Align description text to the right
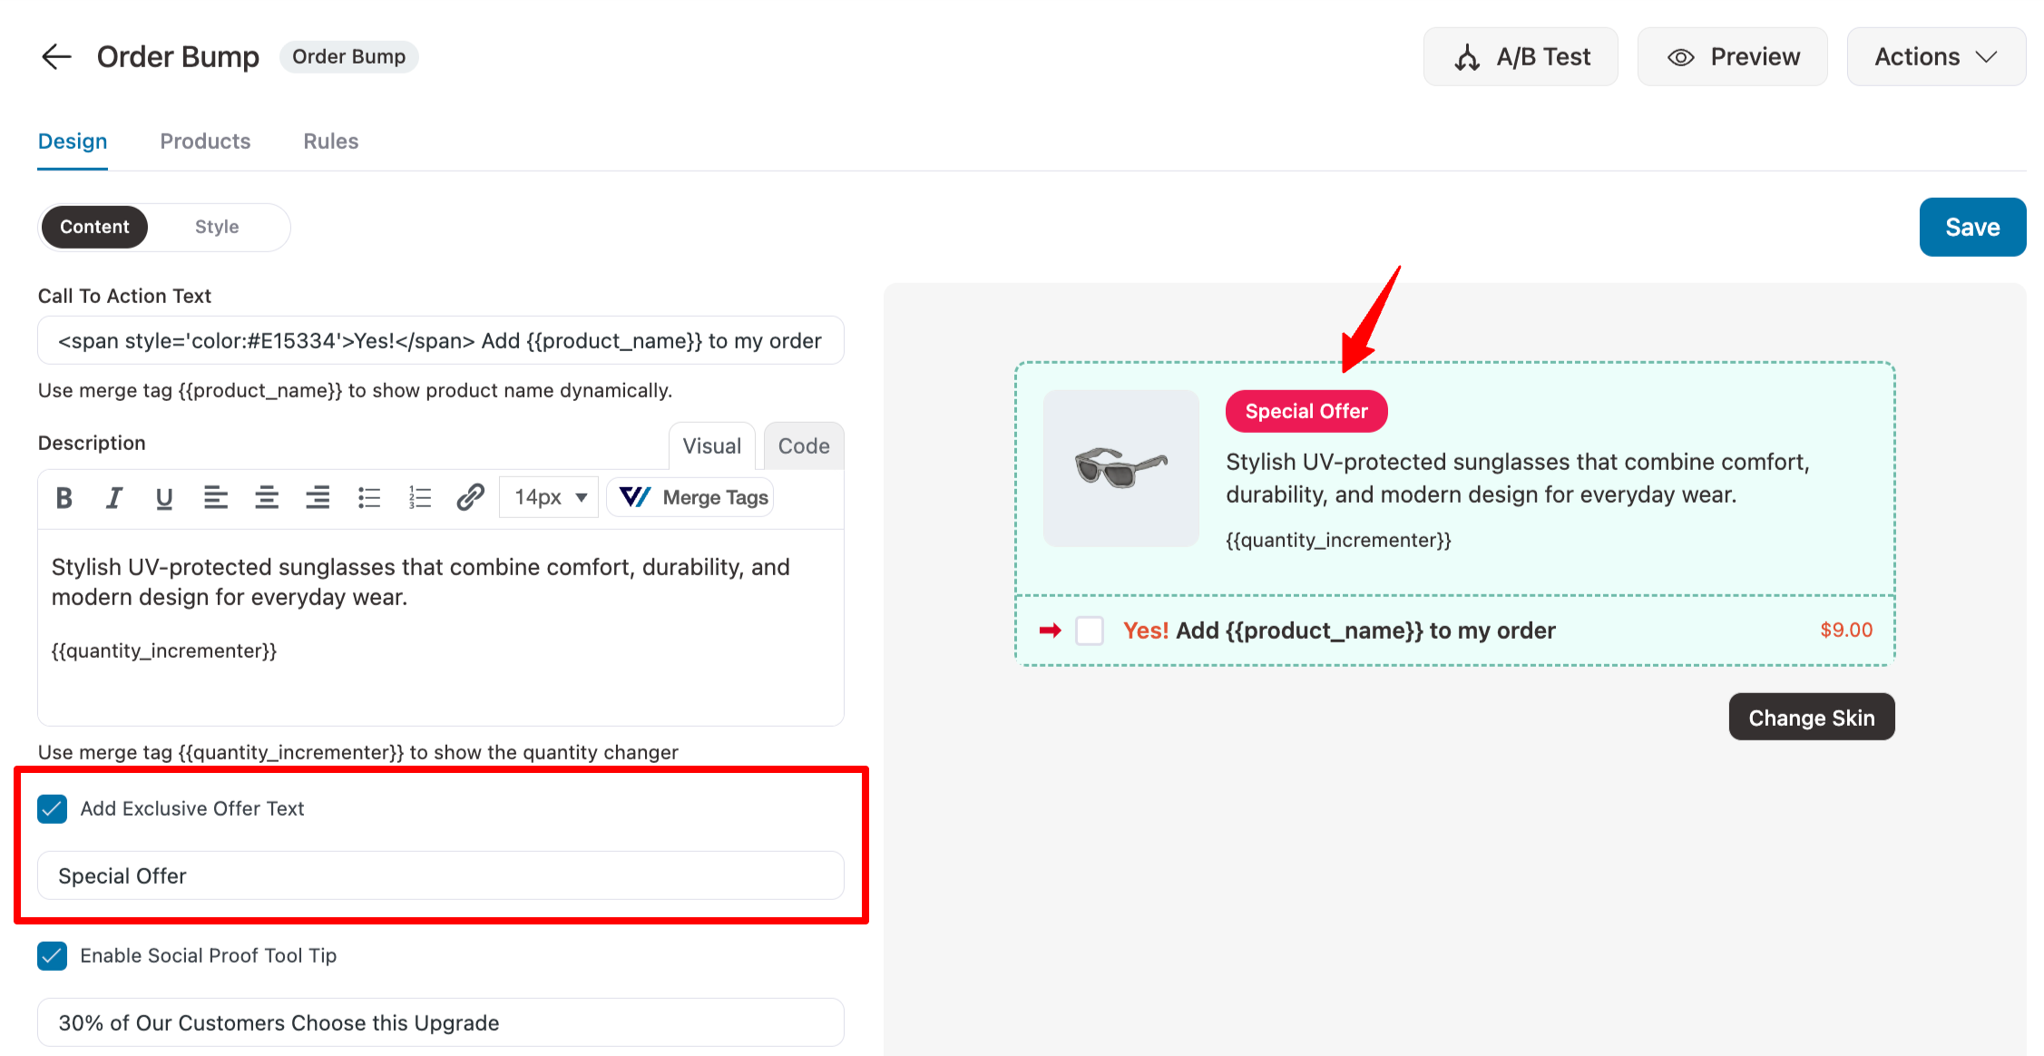Screen dimensions: 2044x1056 317,497
